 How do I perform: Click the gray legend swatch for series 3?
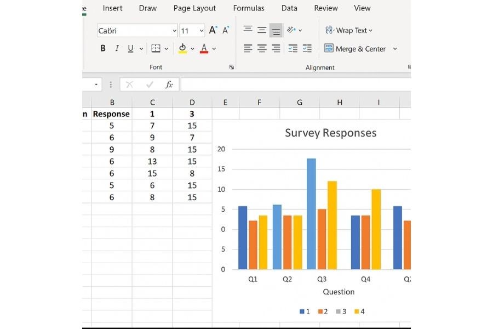[x=339, y=311]
